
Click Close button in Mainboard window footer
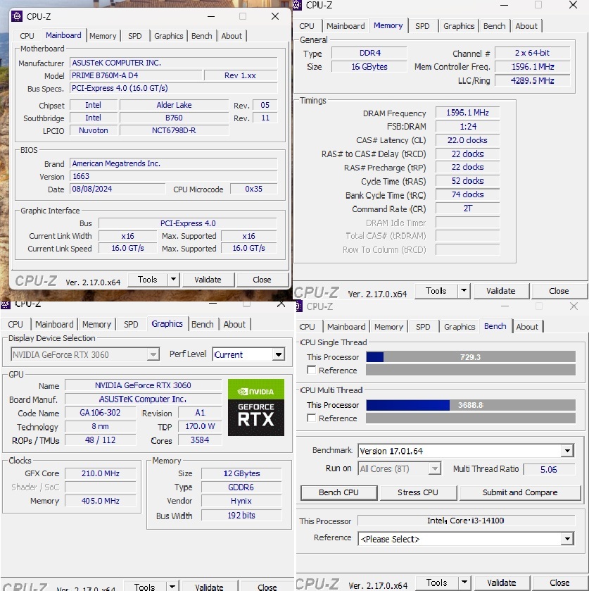tap(262, 279)
